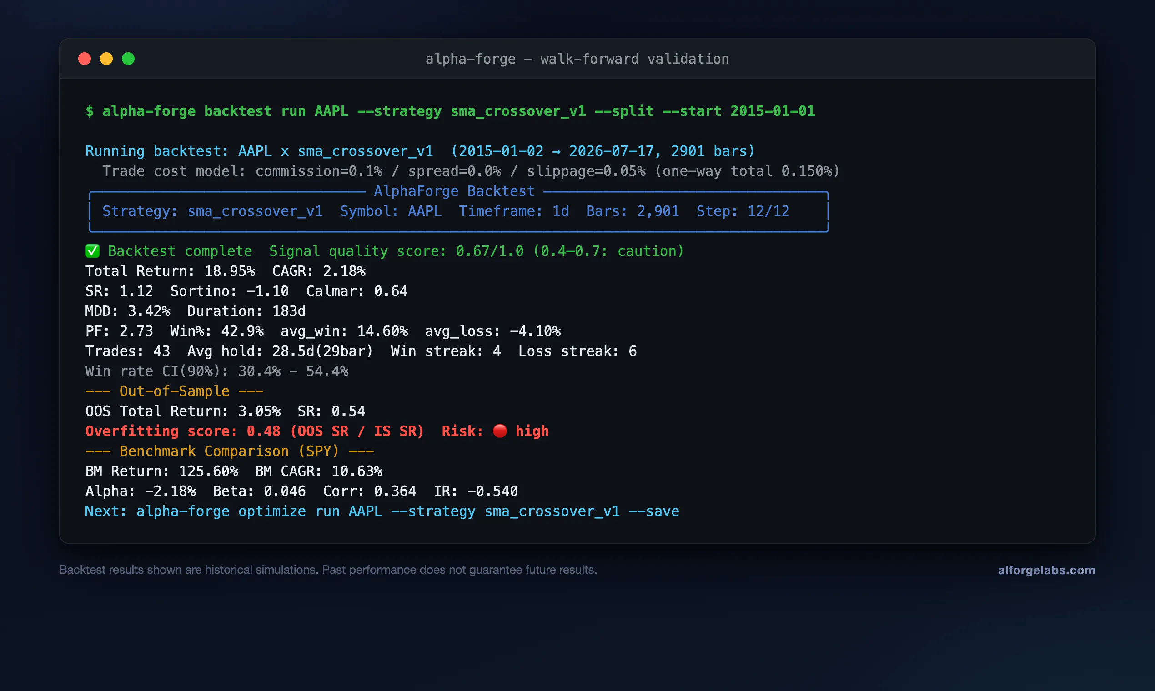The image size is (1155, 691).
Task: Click 'Sortino: -1.10' value
Action: (230, 291)
